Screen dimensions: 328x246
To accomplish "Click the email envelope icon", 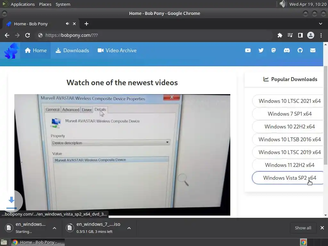I will coord(313,50).
